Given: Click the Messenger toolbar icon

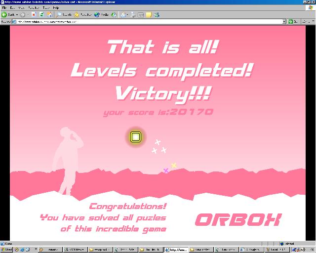Looking at the screenshot, I should click(x=157, y=15).
